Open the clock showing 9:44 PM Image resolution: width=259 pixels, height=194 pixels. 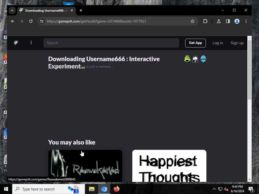[x=237, y=189]
